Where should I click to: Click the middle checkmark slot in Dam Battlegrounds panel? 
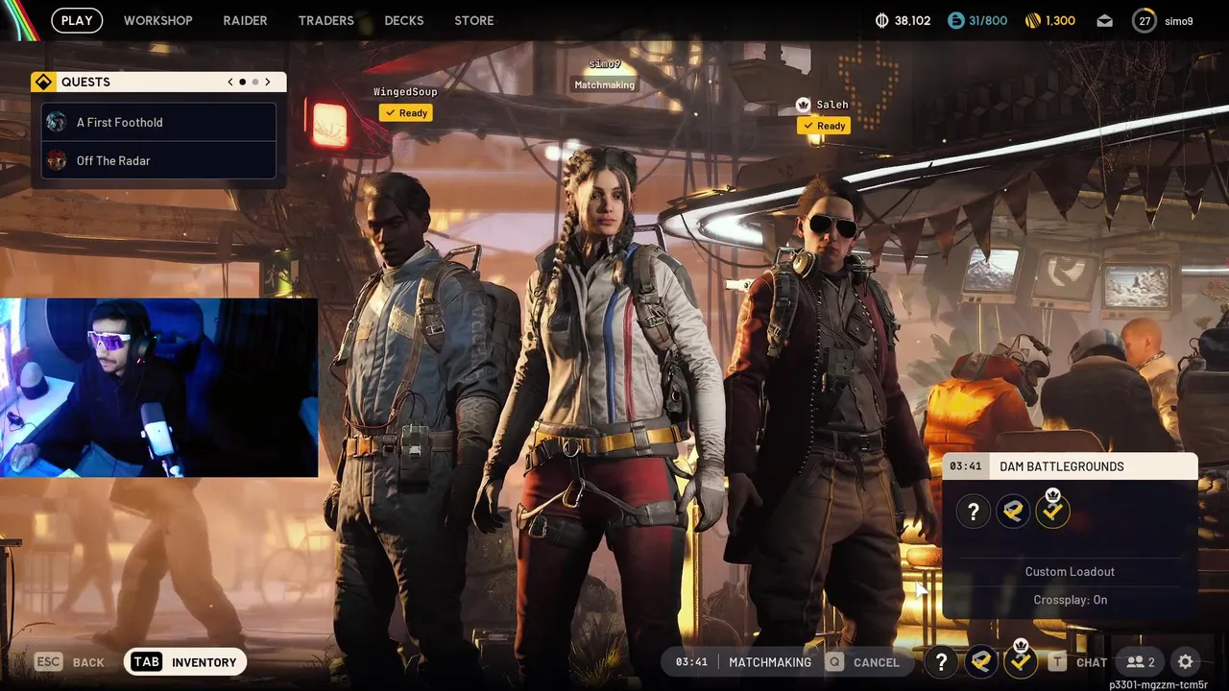1013,512
